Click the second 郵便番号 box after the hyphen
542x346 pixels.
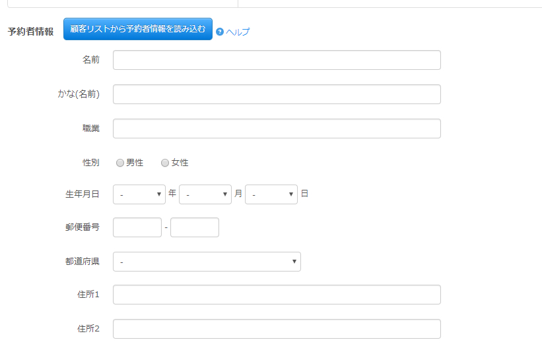[x=195, y=227]
